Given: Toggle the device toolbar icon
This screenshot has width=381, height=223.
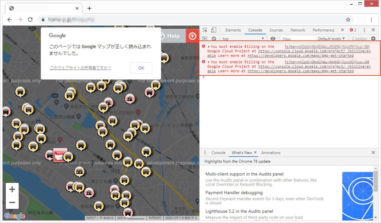Looking at the screenshot, I should pos(214,30).
